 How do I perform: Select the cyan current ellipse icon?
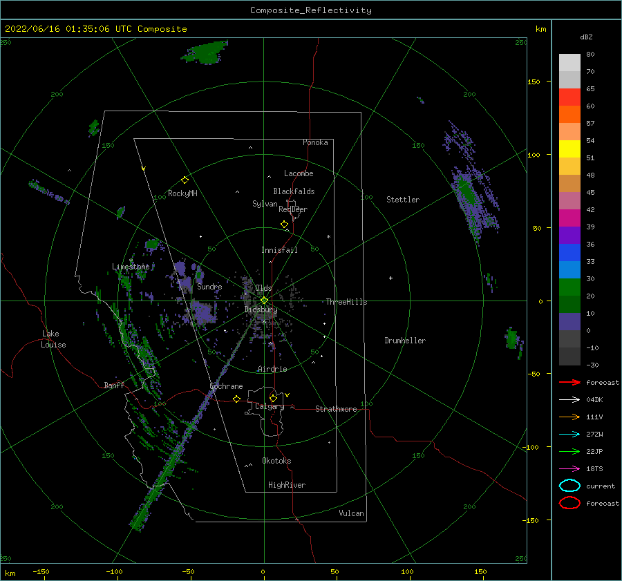569,486
